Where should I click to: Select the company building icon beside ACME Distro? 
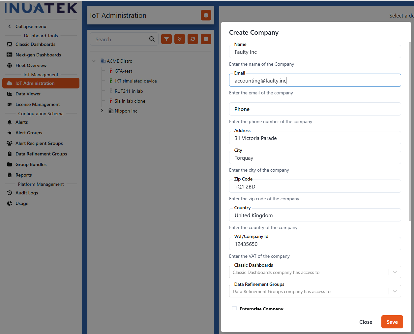pos(103,61)
